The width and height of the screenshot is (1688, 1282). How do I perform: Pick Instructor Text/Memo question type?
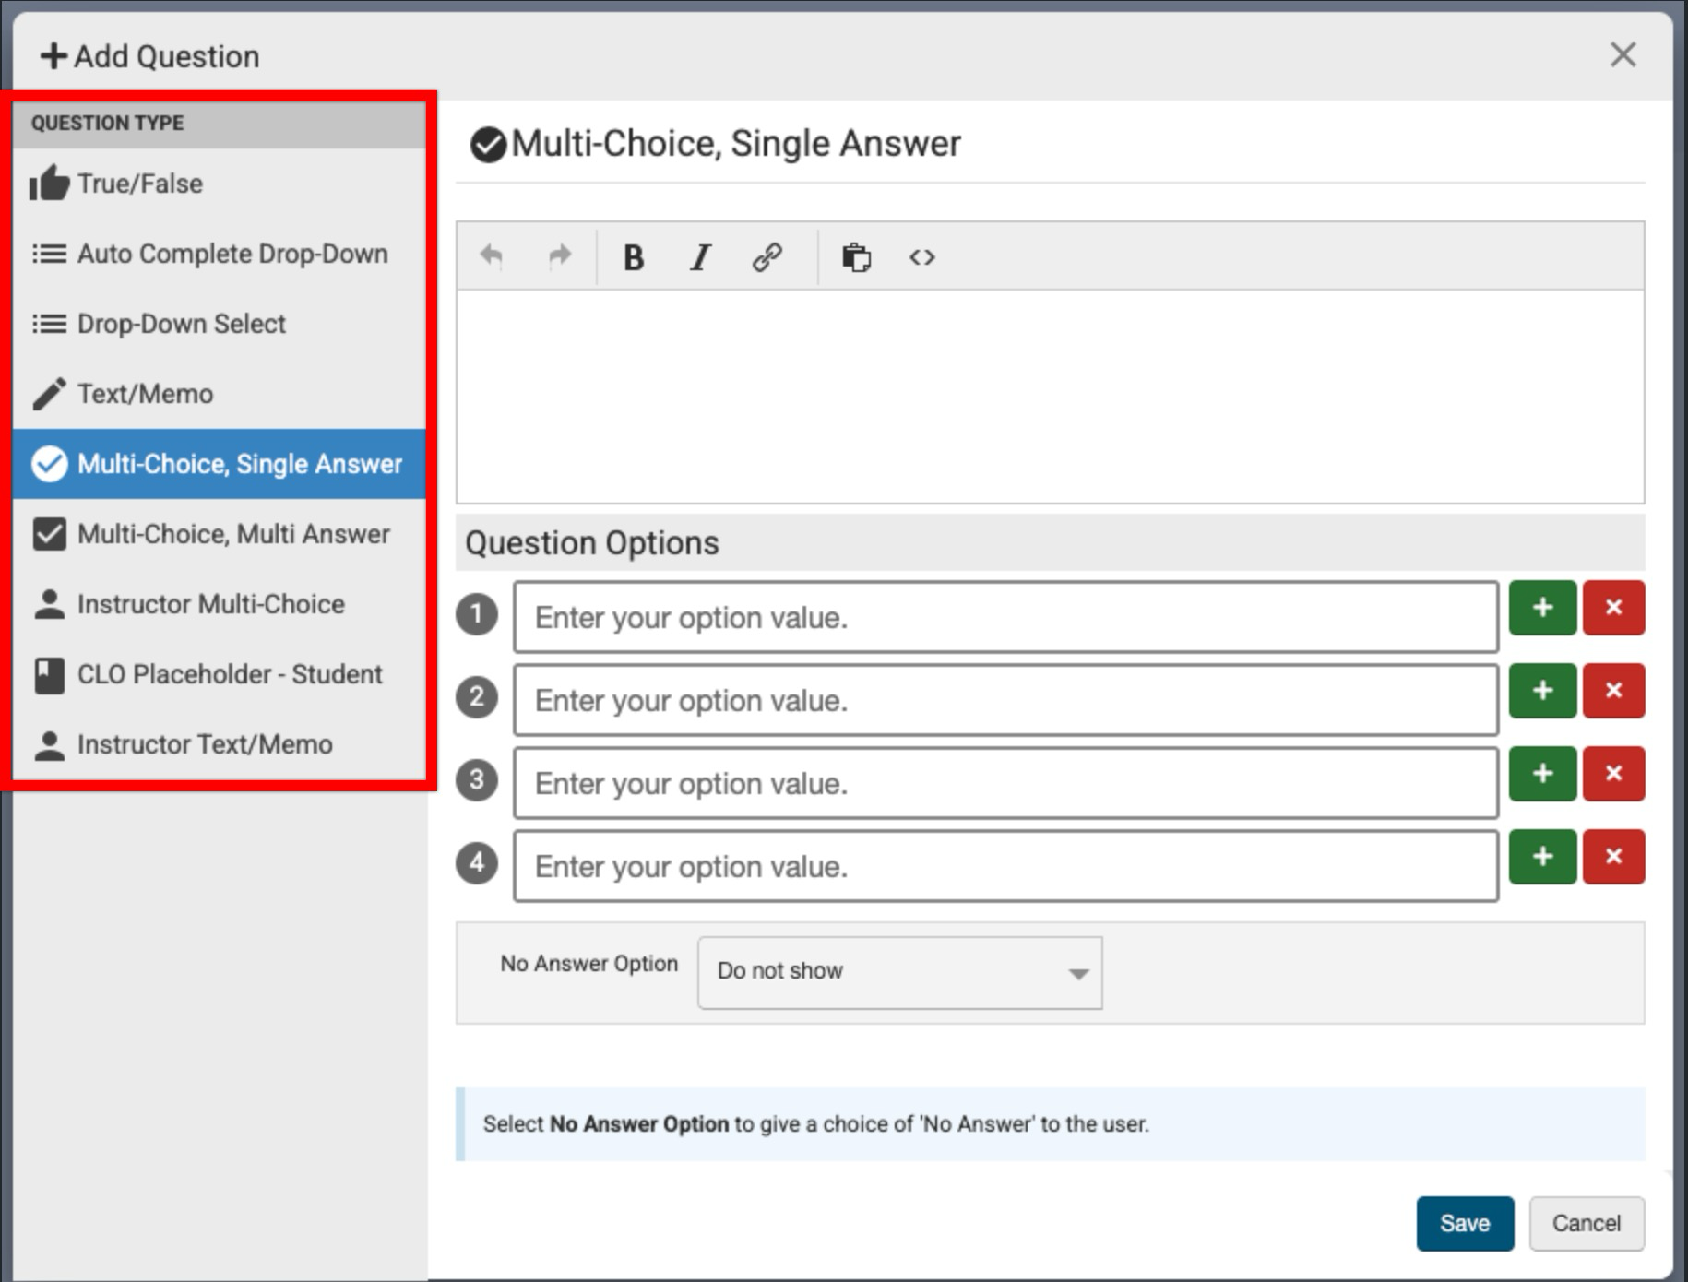204,744
